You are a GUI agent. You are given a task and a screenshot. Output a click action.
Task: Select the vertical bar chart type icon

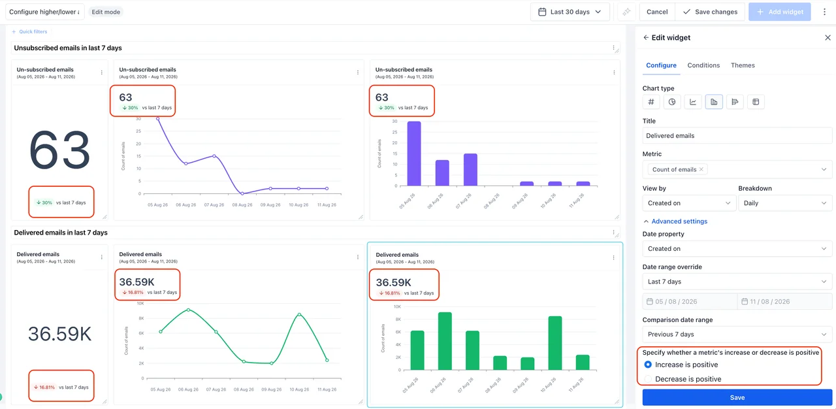tap(714, 102)
